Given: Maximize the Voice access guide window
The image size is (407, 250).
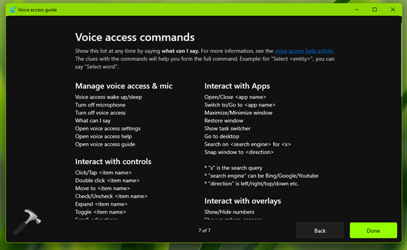Looking at the screenshot, I should 375,9.
